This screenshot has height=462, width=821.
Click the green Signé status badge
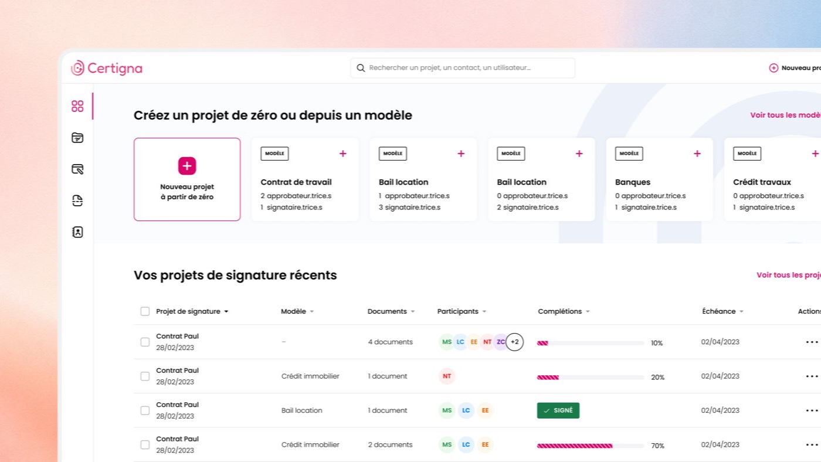point(558,410)
